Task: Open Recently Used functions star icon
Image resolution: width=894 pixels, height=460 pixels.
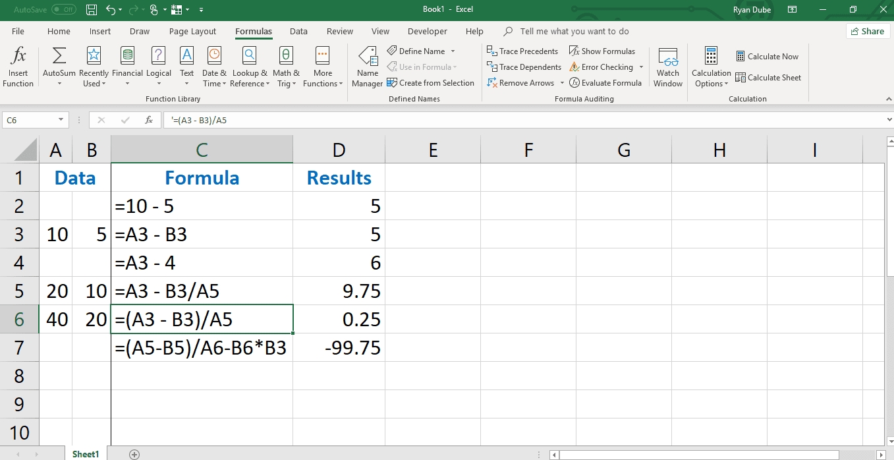Action: pyautogui.click(x=94, y=55)
